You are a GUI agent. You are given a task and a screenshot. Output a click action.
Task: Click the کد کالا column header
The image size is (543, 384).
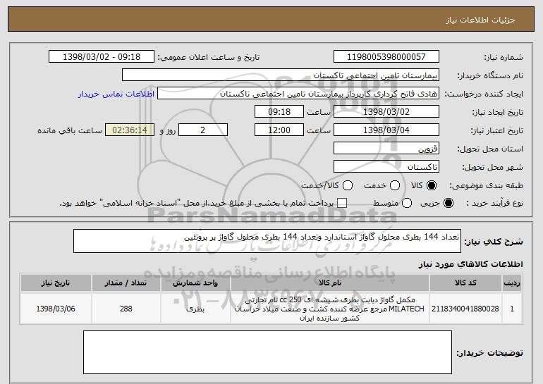[465, 283]
